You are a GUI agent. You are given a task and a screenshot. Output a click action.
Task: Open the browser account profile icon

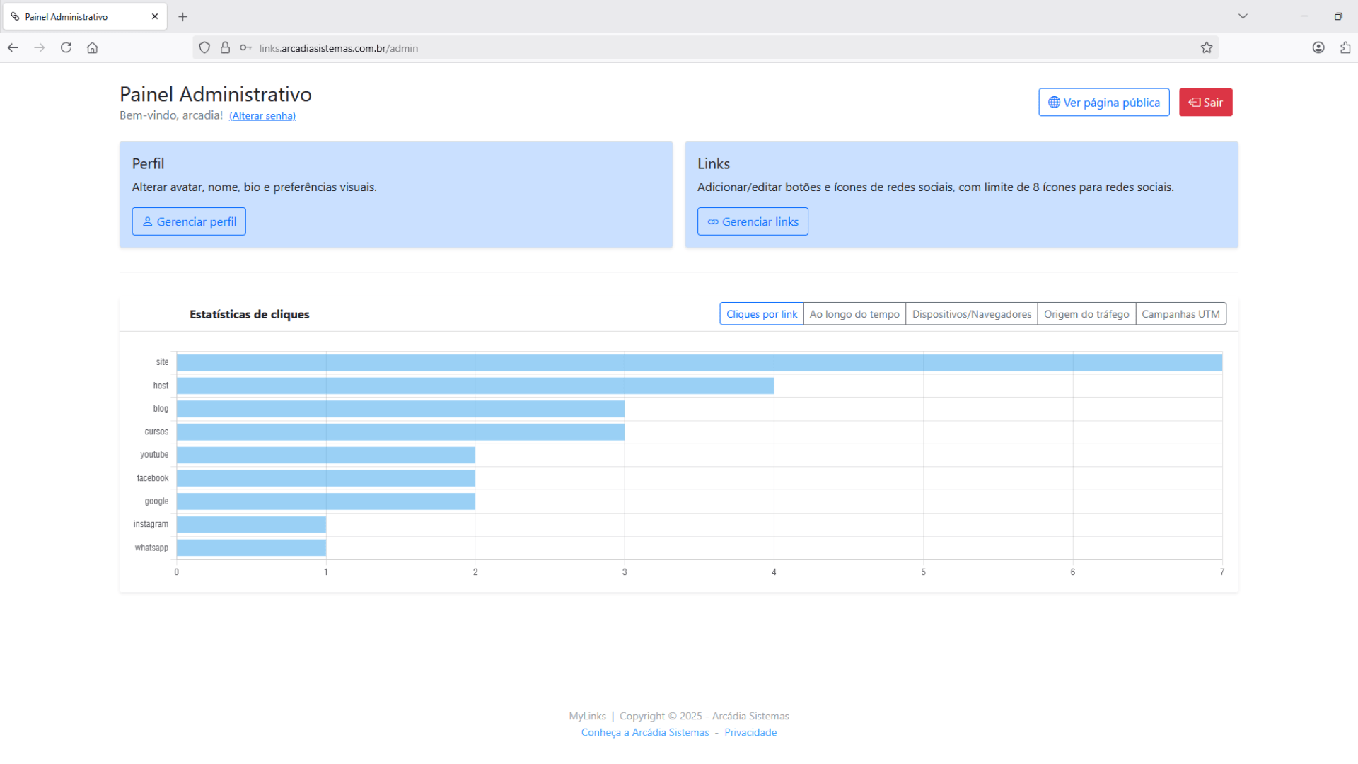point(1318,47)
